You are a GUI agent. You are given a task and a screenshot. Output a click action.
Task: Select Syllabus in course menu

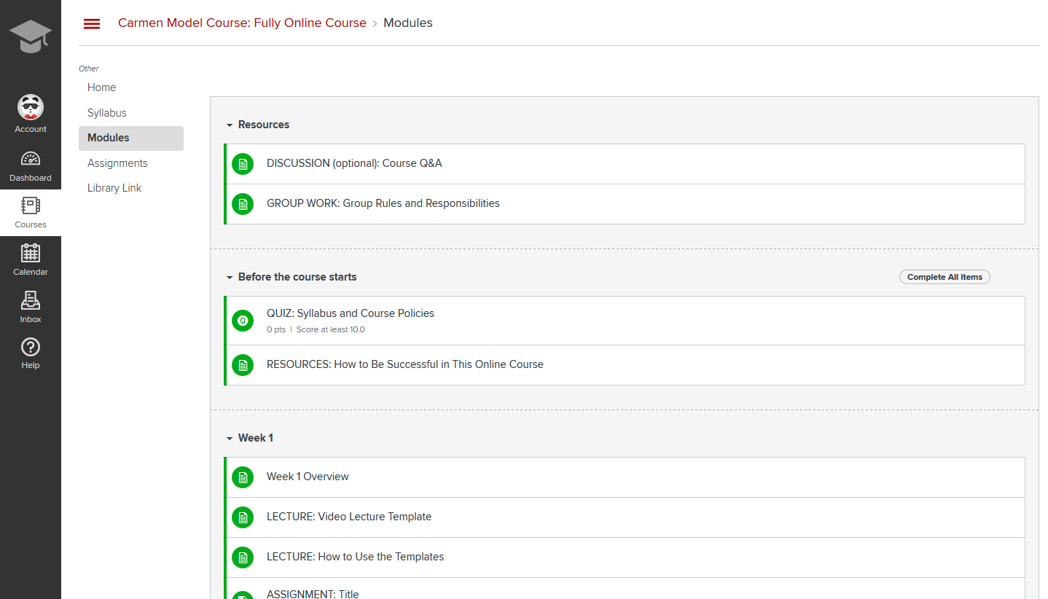[107, 113]
